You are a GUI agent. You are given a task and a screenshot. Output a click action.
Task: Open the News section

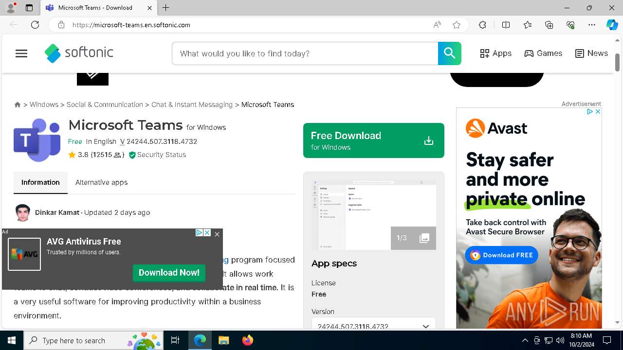pyautogui.click(x=591, y=53)
